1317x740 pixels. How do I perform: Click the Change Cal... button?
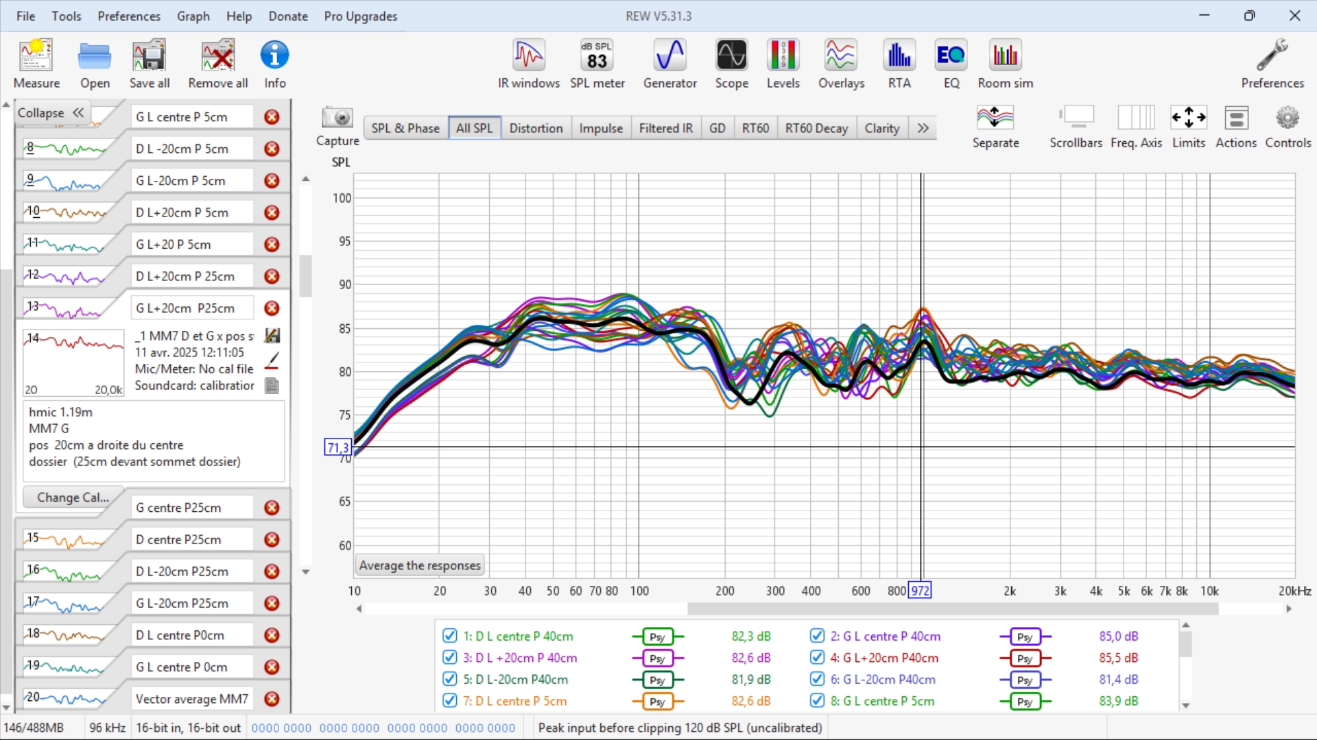pyautogui.click(x=73, y=497)
